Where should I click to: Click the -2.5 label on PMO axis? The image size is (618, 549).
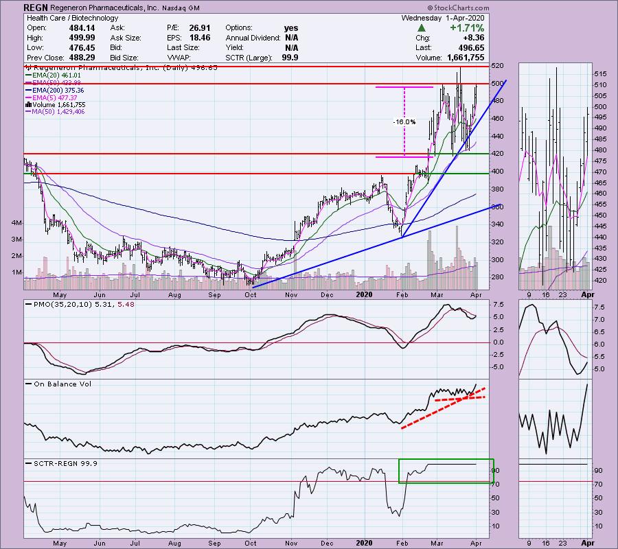coord(497,354)
